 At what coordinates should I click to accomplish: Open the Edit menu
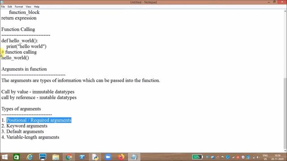tap(10, 7)
